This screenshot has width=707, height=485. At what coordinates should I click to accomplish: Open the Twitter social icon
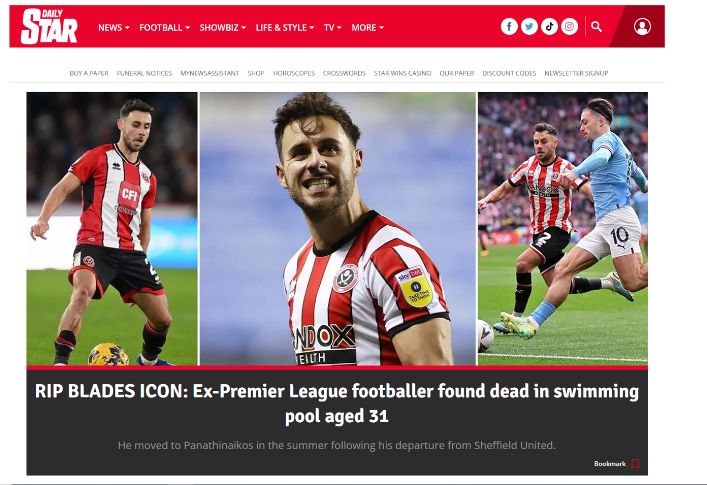tap(529, 27)
